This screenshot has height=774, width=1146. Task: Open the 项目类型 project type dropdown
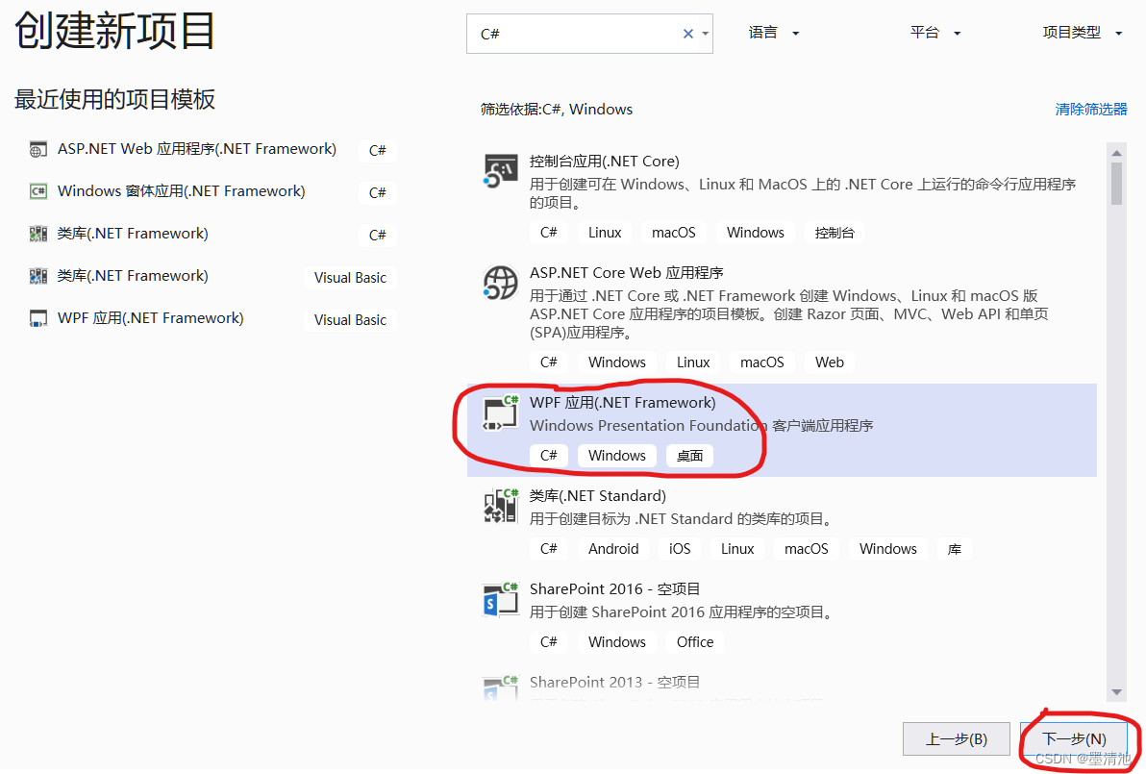click(1083, 33)
